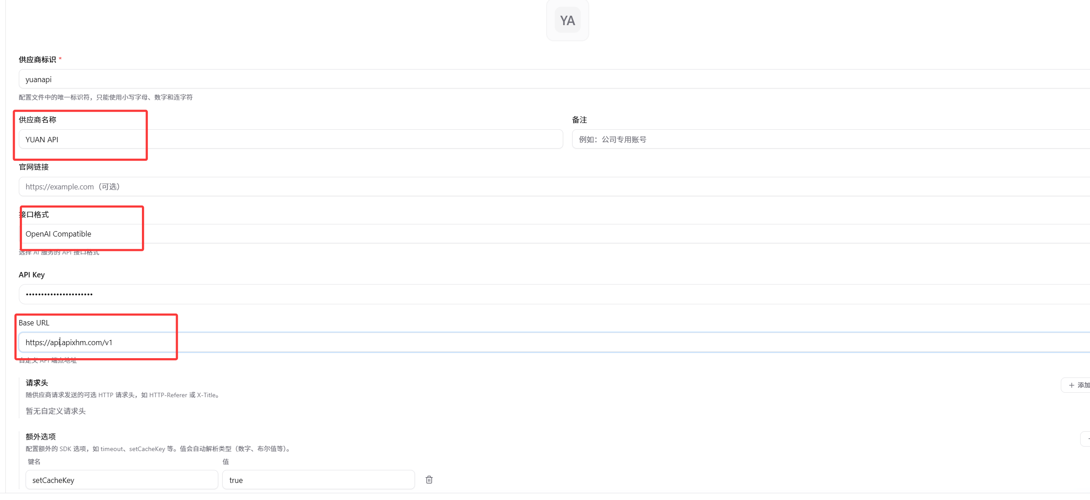Click the masked API Key field
This screenshot has width=1090, height=500.
click(554, 294)
